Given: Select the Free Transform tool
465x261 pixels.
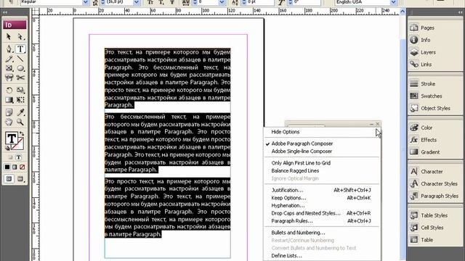Looking at the screenshot, I should click(x=20, y=100).
